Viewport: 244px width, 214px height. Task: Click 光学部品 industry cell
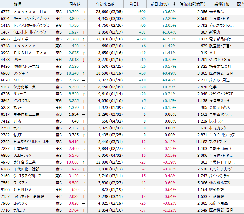[216, 12]
